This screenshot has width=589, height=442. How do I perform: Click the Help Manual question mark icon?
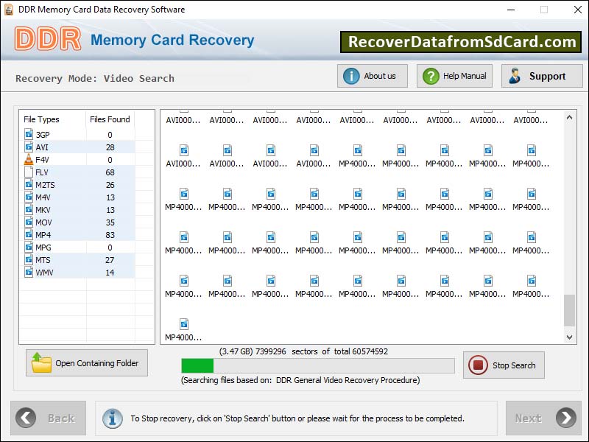click(431, 77)
